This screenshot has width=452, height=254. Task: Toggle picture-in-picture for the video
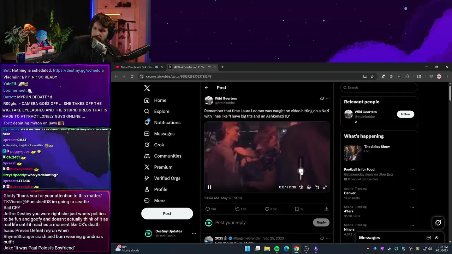click(x=317, y=187)
